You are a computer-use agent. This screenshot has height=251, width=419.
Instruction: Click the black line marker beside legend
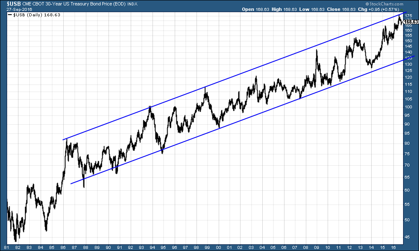[10, 15]
